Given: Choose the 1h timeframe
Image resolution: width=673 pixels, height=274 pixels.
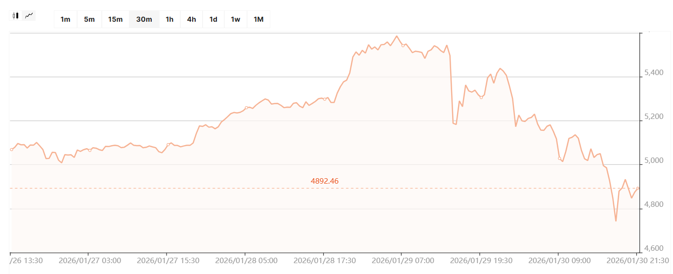Looking at the screenshot, I should (169, 19).
